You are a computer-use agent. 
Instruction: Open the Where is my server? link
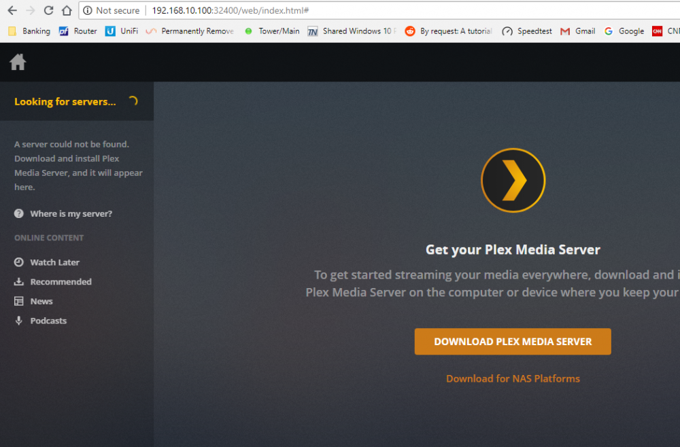point(71,213)
